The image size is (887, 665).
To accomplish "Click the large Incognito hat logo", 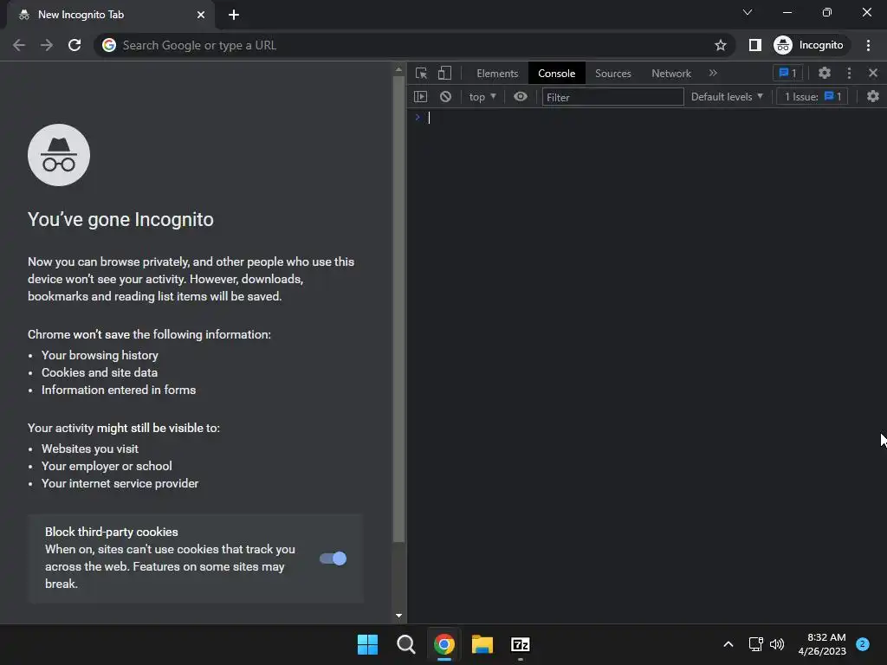I will coord(59,155).
